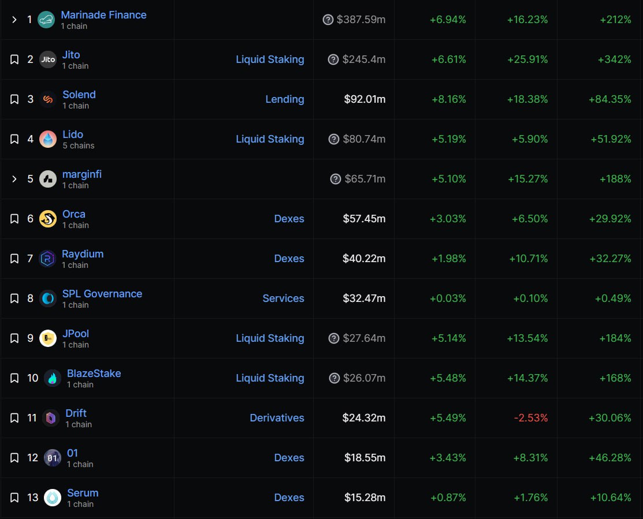The image size is (643, 519).
Task: Bookmark SPL Governance
Action: 14,298
